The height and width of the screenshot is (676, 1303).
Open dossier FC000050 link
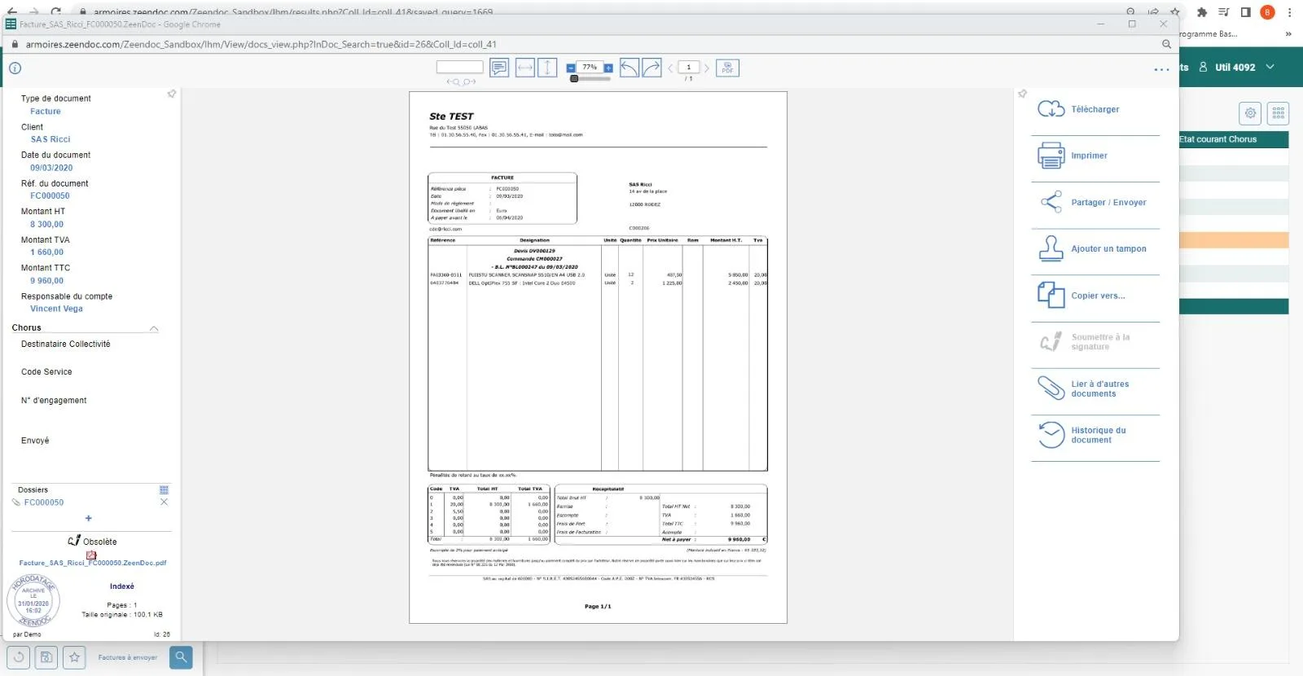click(x=44, y=503)
